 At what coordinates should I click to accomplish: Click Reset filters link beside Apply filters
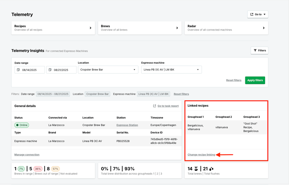pos(234,80)
